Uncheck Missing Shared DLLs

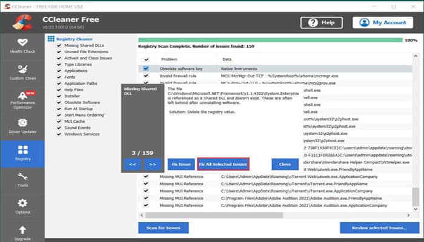[59, 45]
